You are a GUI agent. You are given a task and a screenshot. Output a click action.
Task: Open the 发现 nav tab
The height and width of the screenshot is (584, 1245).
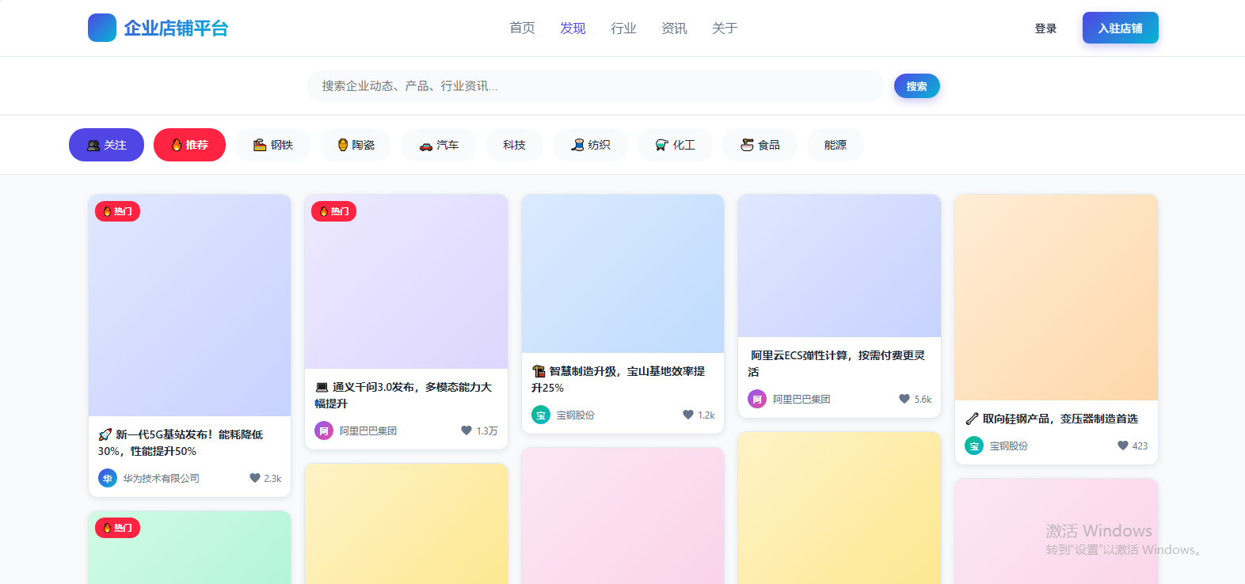573,28
